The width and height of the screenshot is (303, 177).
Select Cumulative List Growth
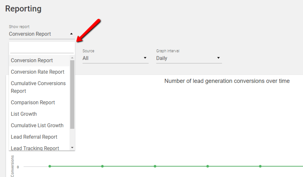[39, 126]
